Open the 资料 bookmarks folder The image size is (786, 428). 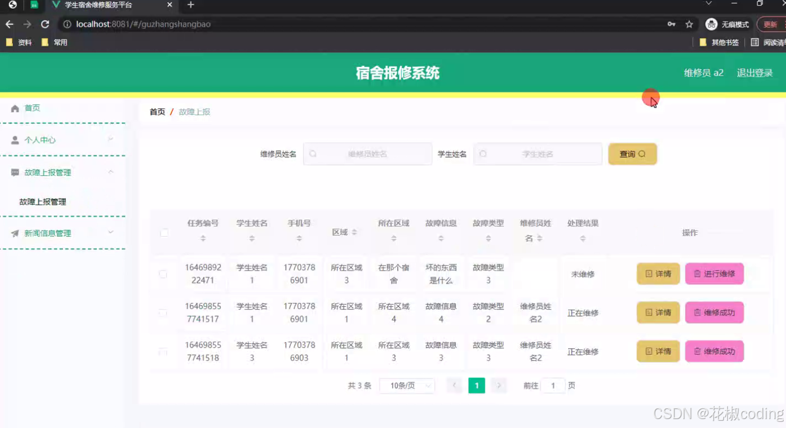19,42
